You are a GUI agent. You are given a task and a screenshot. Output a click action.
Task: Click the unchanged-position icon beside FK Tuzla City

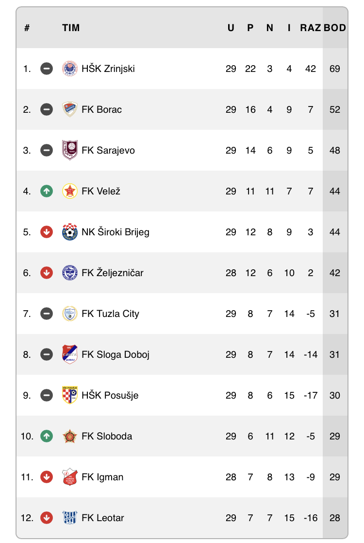[47, 314]
